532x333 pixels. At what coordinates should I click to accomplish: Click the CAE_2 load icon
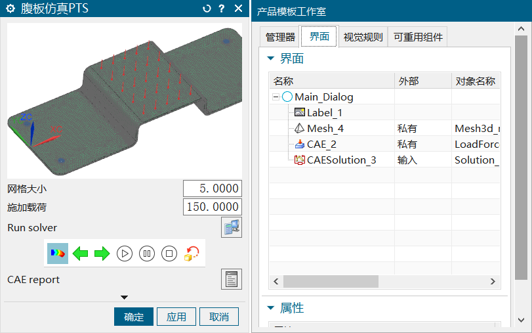point(300,144)
